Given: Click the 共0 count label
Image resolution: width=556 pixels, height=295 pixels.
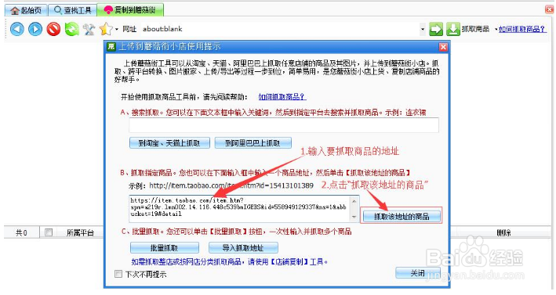Looking at the screenshot, I should [x=21, y=232].
